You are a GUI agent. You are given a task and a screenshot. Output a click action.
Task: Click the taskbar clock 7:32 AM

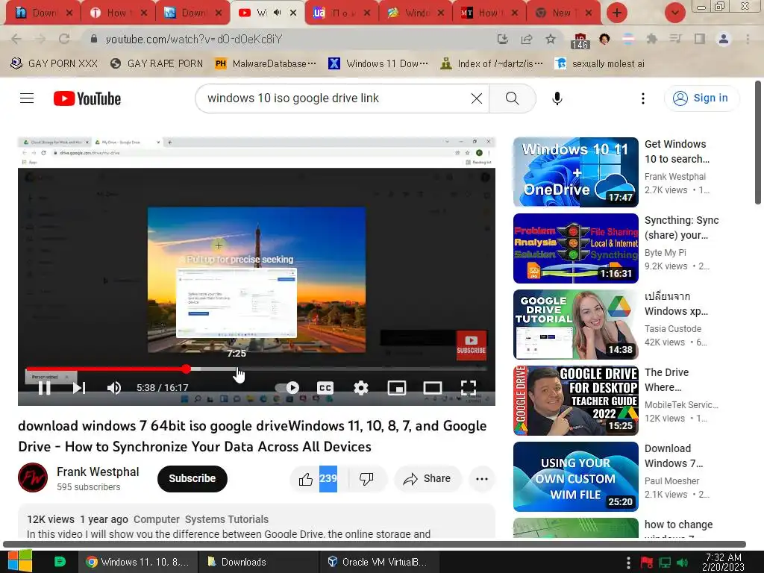pyautogui.click(x=724, y=563)
